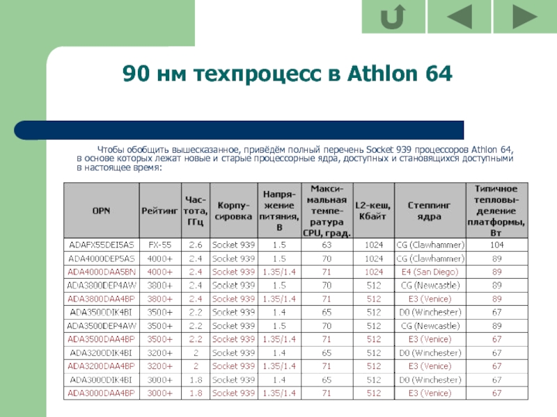Click '1.4' voltage in ADA3200DIK4BI row
This screenshot has height=417, width=557.
279,353
